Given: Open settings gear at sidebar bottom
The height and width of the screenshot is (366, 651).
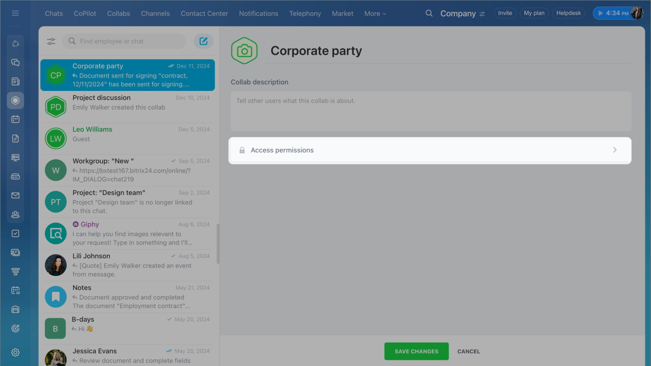Looking at the screenshot, I should (15, 352).
